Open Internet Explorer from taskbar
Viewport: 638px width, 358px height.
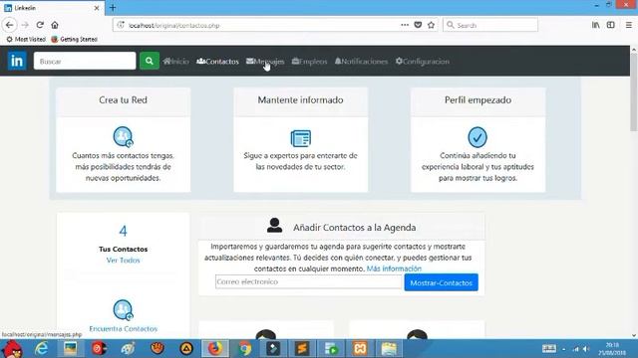click(41, 349)
